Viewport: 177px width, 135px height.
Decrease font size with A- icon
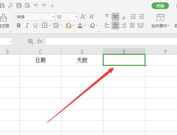pyautogui.click(x=92, y=17)
